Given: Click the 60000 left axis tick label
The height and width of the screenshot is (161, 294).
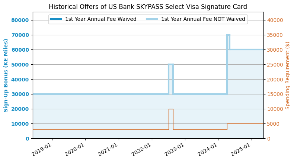Looking at the screenshot, I should (20, 50).
